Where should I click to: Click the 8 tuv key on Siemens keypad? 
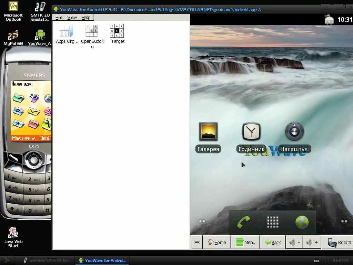tap(34, 200)
